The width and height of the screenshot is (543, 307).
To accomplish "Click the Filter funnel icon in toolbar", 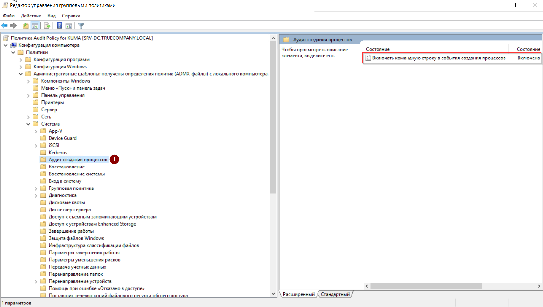I will pos(81,26).
